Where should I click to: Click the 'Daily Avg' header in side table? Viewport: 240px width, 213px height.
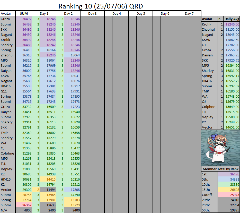coord(232,19)
